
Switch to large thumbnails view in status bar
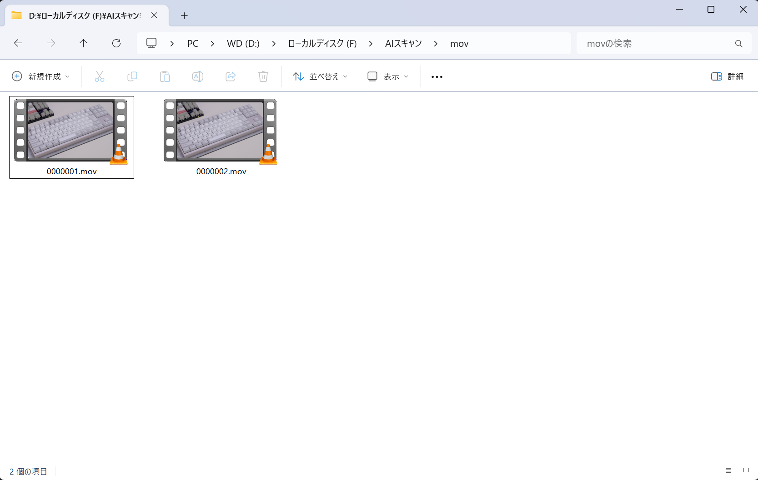746,470
